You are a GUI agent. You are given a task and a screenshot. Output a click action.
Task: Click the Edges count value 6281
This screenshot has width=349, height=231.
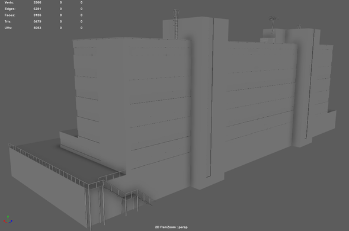pos(37,9)
